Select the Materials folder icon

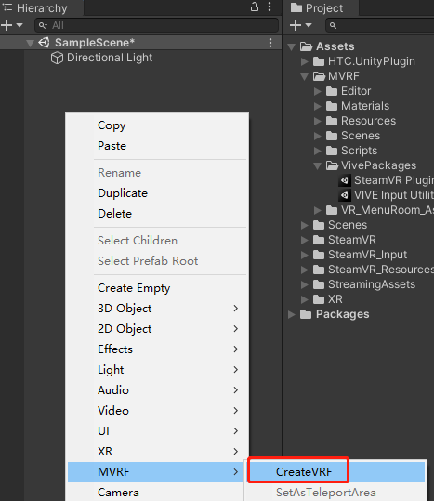[332, 106]
